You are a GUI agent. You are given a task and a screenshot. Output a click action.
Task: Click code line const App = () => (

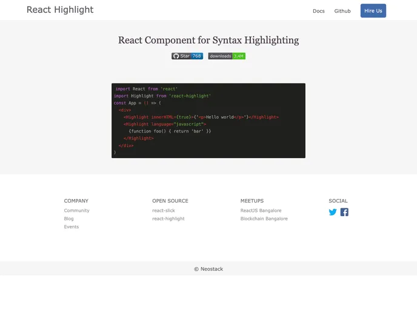coord(137,103)
